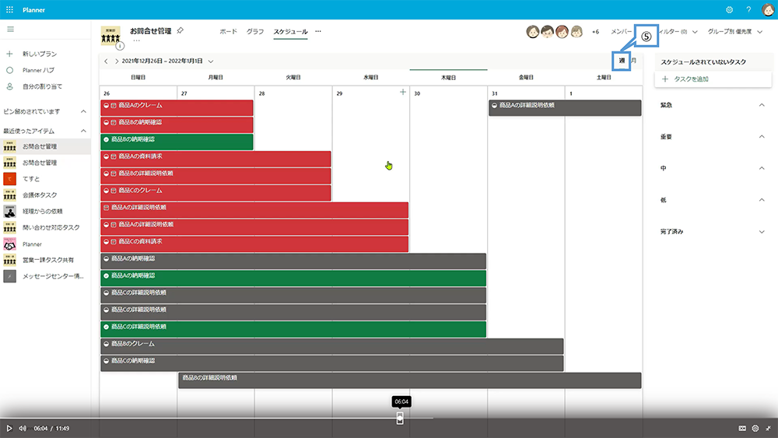Mark 商品Aのクレーム task complete circle
Viewport: 778px width, 438px height.
point(106,106)
